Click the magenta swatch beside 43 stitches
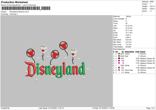The height and width of the screenshot is (110, 156). tap(119, 63)
